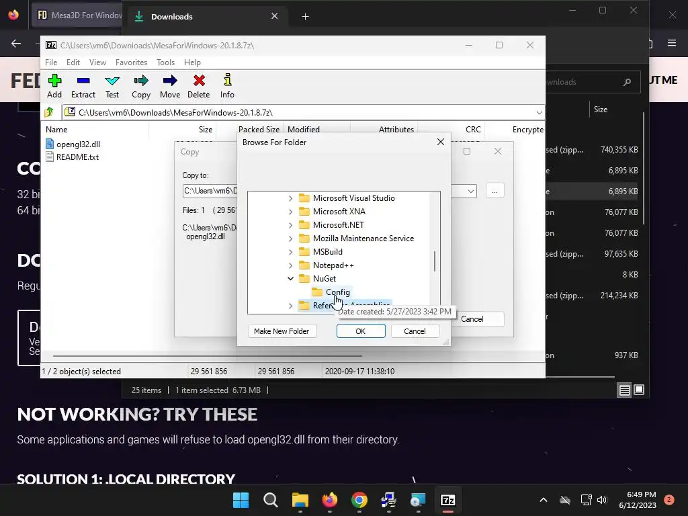688x516 pixels.
Task: Open the Copy to path dropdown
Action: (470, 191)
